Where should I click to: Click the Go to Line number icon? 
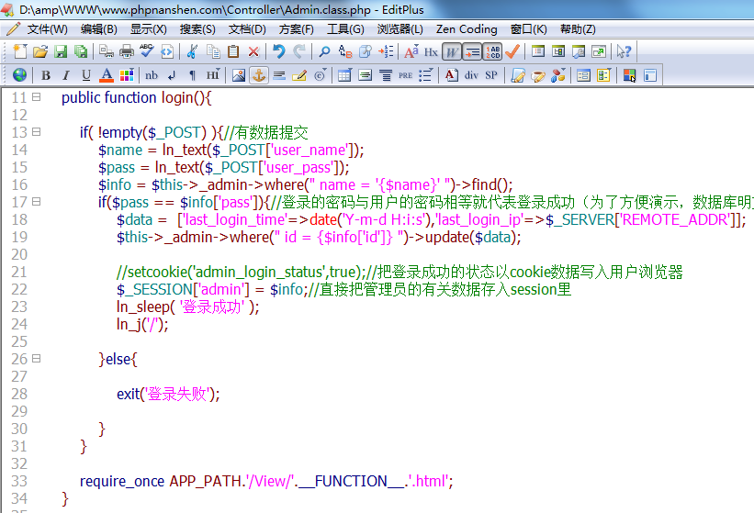coord(386,51)
